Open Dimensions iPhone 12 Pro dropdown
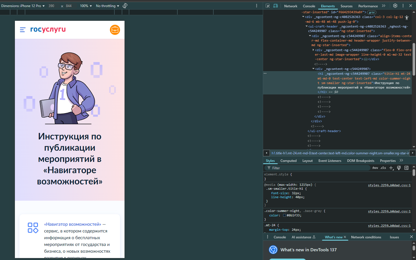Screen dimensions: 416x260 point(23,6)
